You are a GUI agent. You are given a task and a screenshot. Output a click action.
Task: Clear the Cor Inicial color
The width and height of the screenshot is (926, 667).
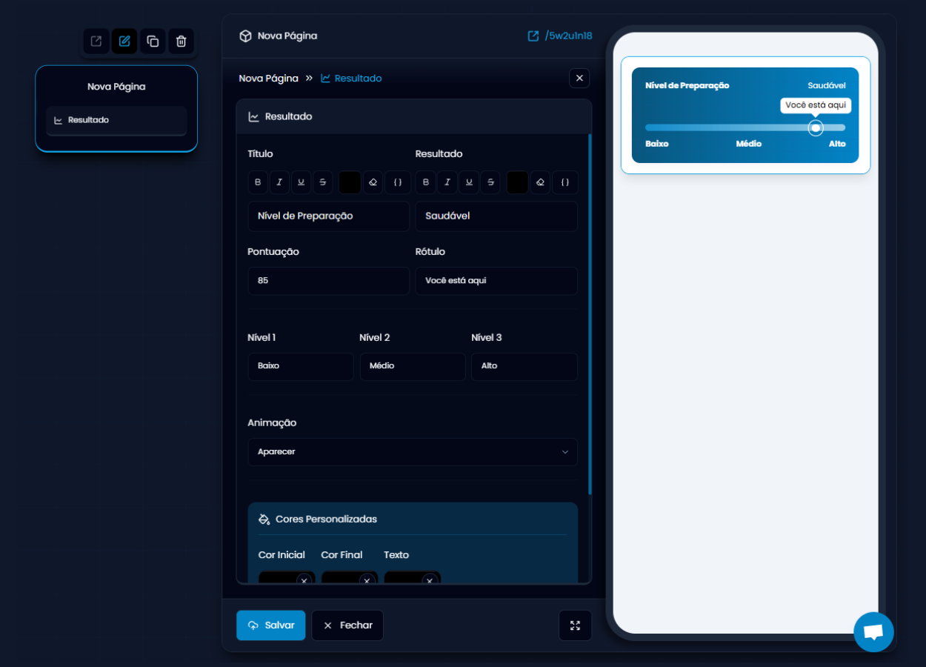[x=304, y=580]
